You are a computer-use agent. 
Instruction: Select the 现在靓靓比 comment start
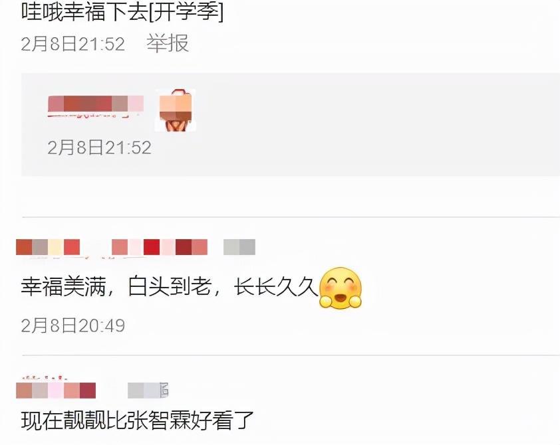74,420
